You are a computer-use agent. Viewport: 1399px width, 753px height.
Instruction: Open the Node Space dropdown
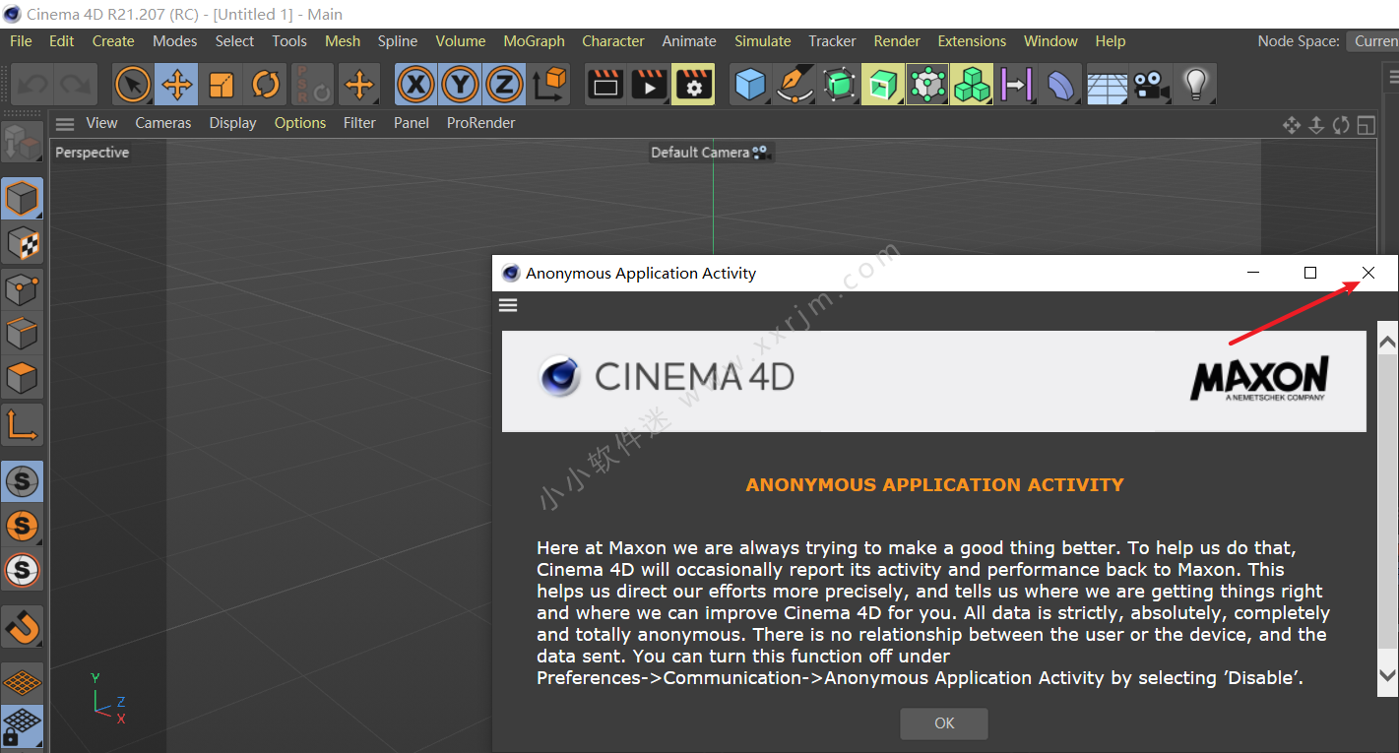pos(1374,41)
